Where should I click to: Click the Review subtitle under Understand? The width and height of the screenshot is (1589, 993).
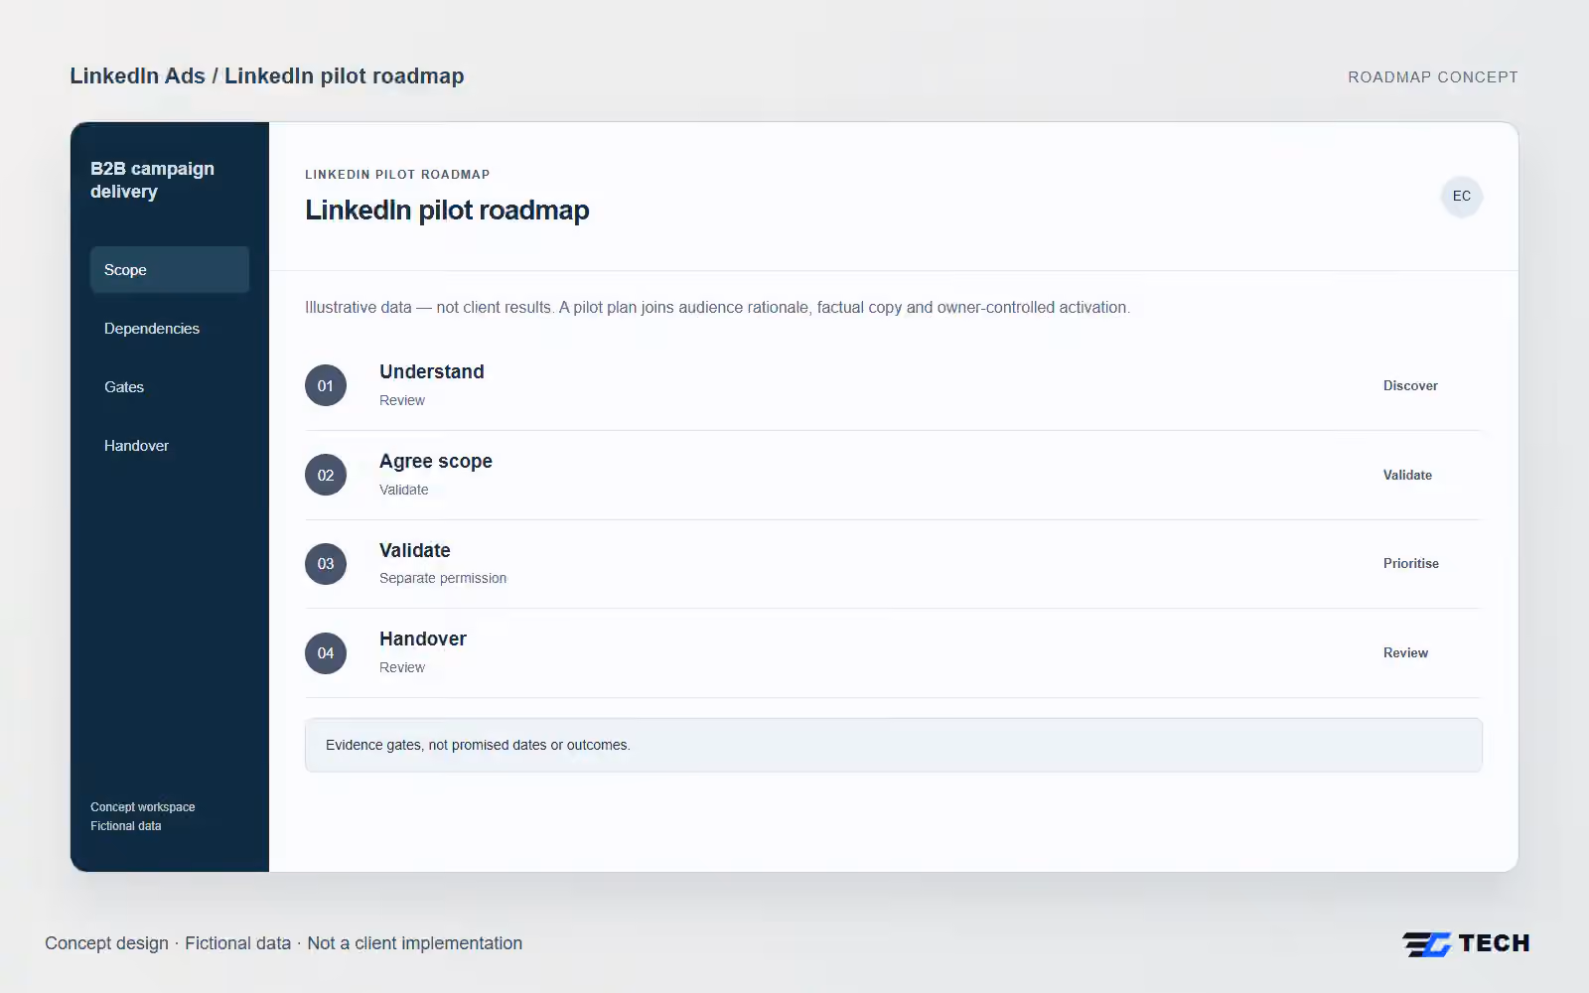pyautogui.click(x=402, y=401)
